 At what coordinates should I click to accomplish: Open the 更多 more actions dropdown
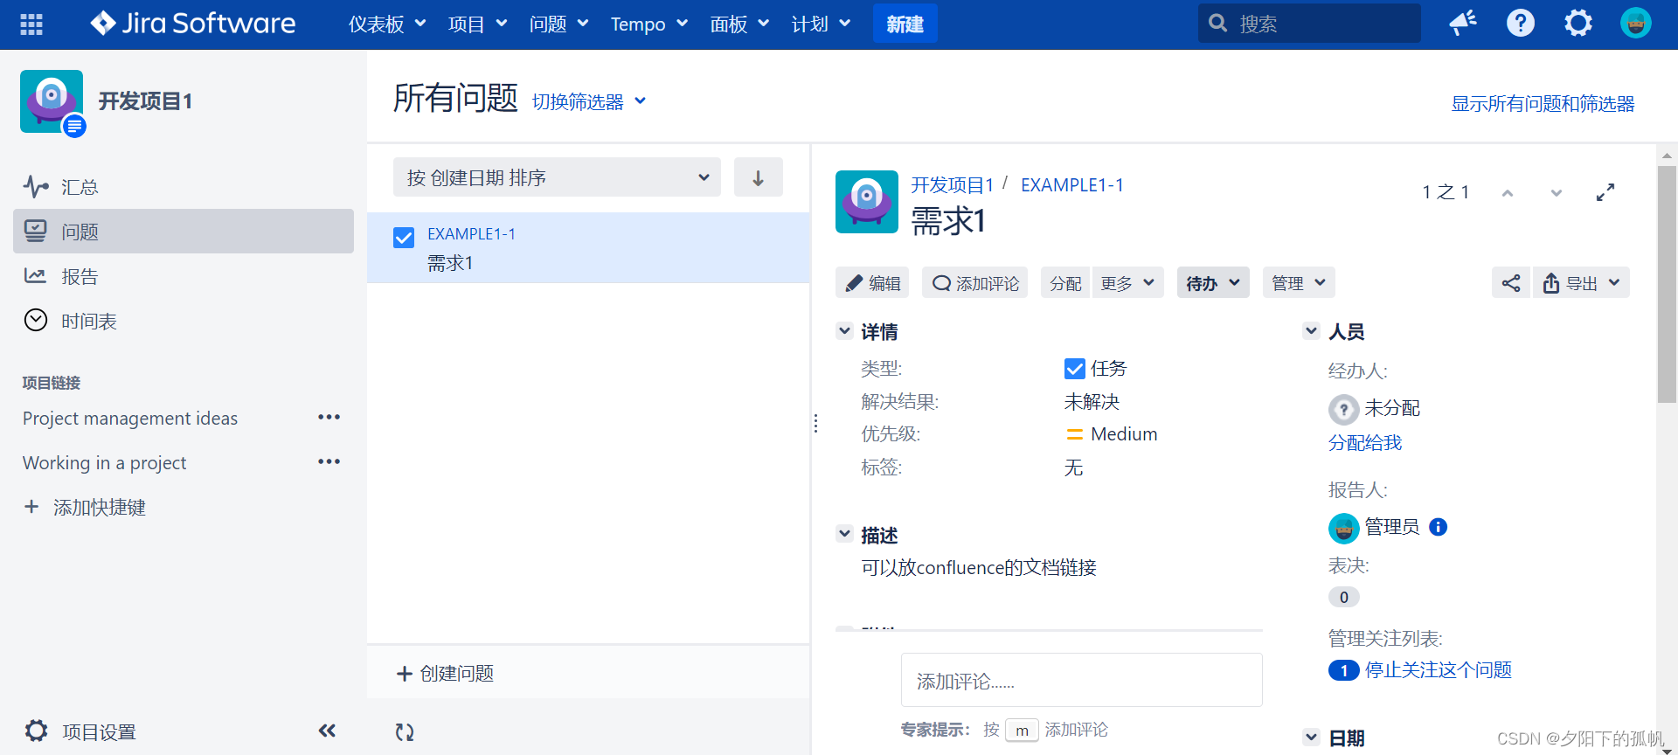1127,283
